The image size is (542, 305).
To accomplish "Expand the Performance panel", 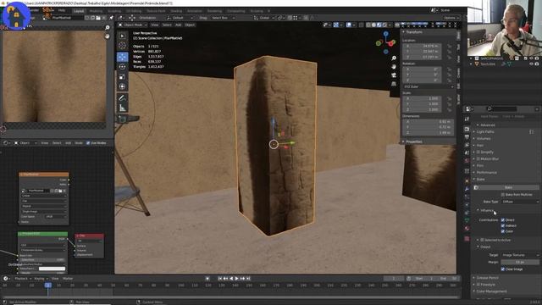I will tap(486, 172).
